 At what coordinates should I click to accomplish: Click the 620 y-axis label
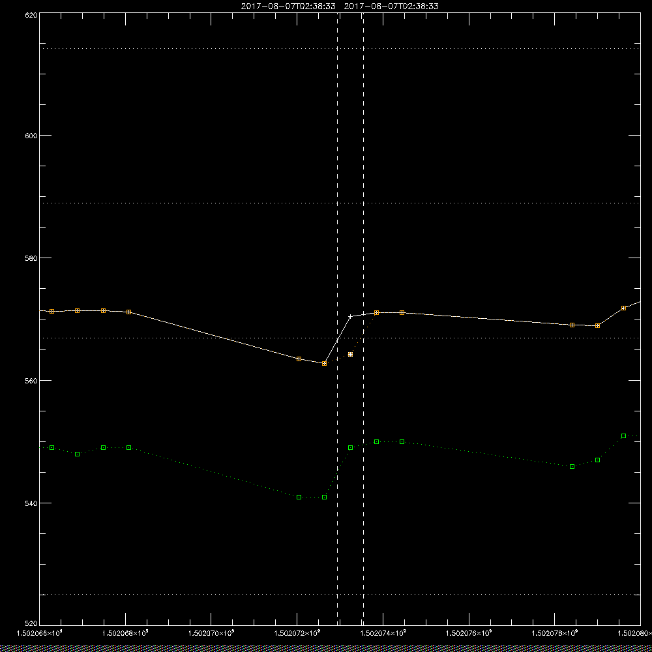(x=31, y=14)
